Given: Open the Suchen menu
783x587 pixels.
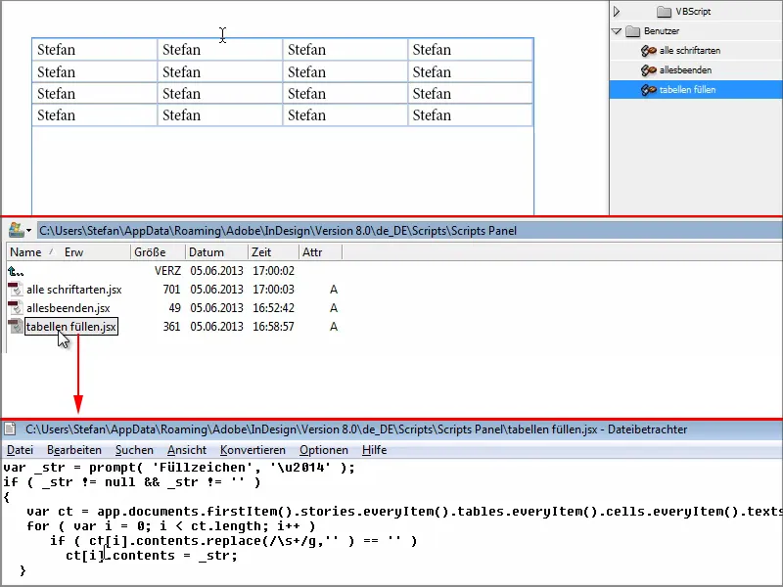Looking at the screenshot, I should [x=134, y=450].
